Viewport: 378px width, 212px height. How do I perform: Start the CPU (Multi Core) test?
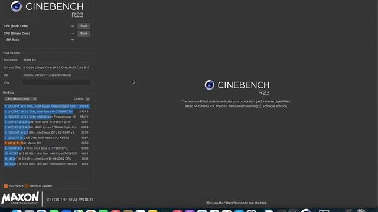pos(84,26)
